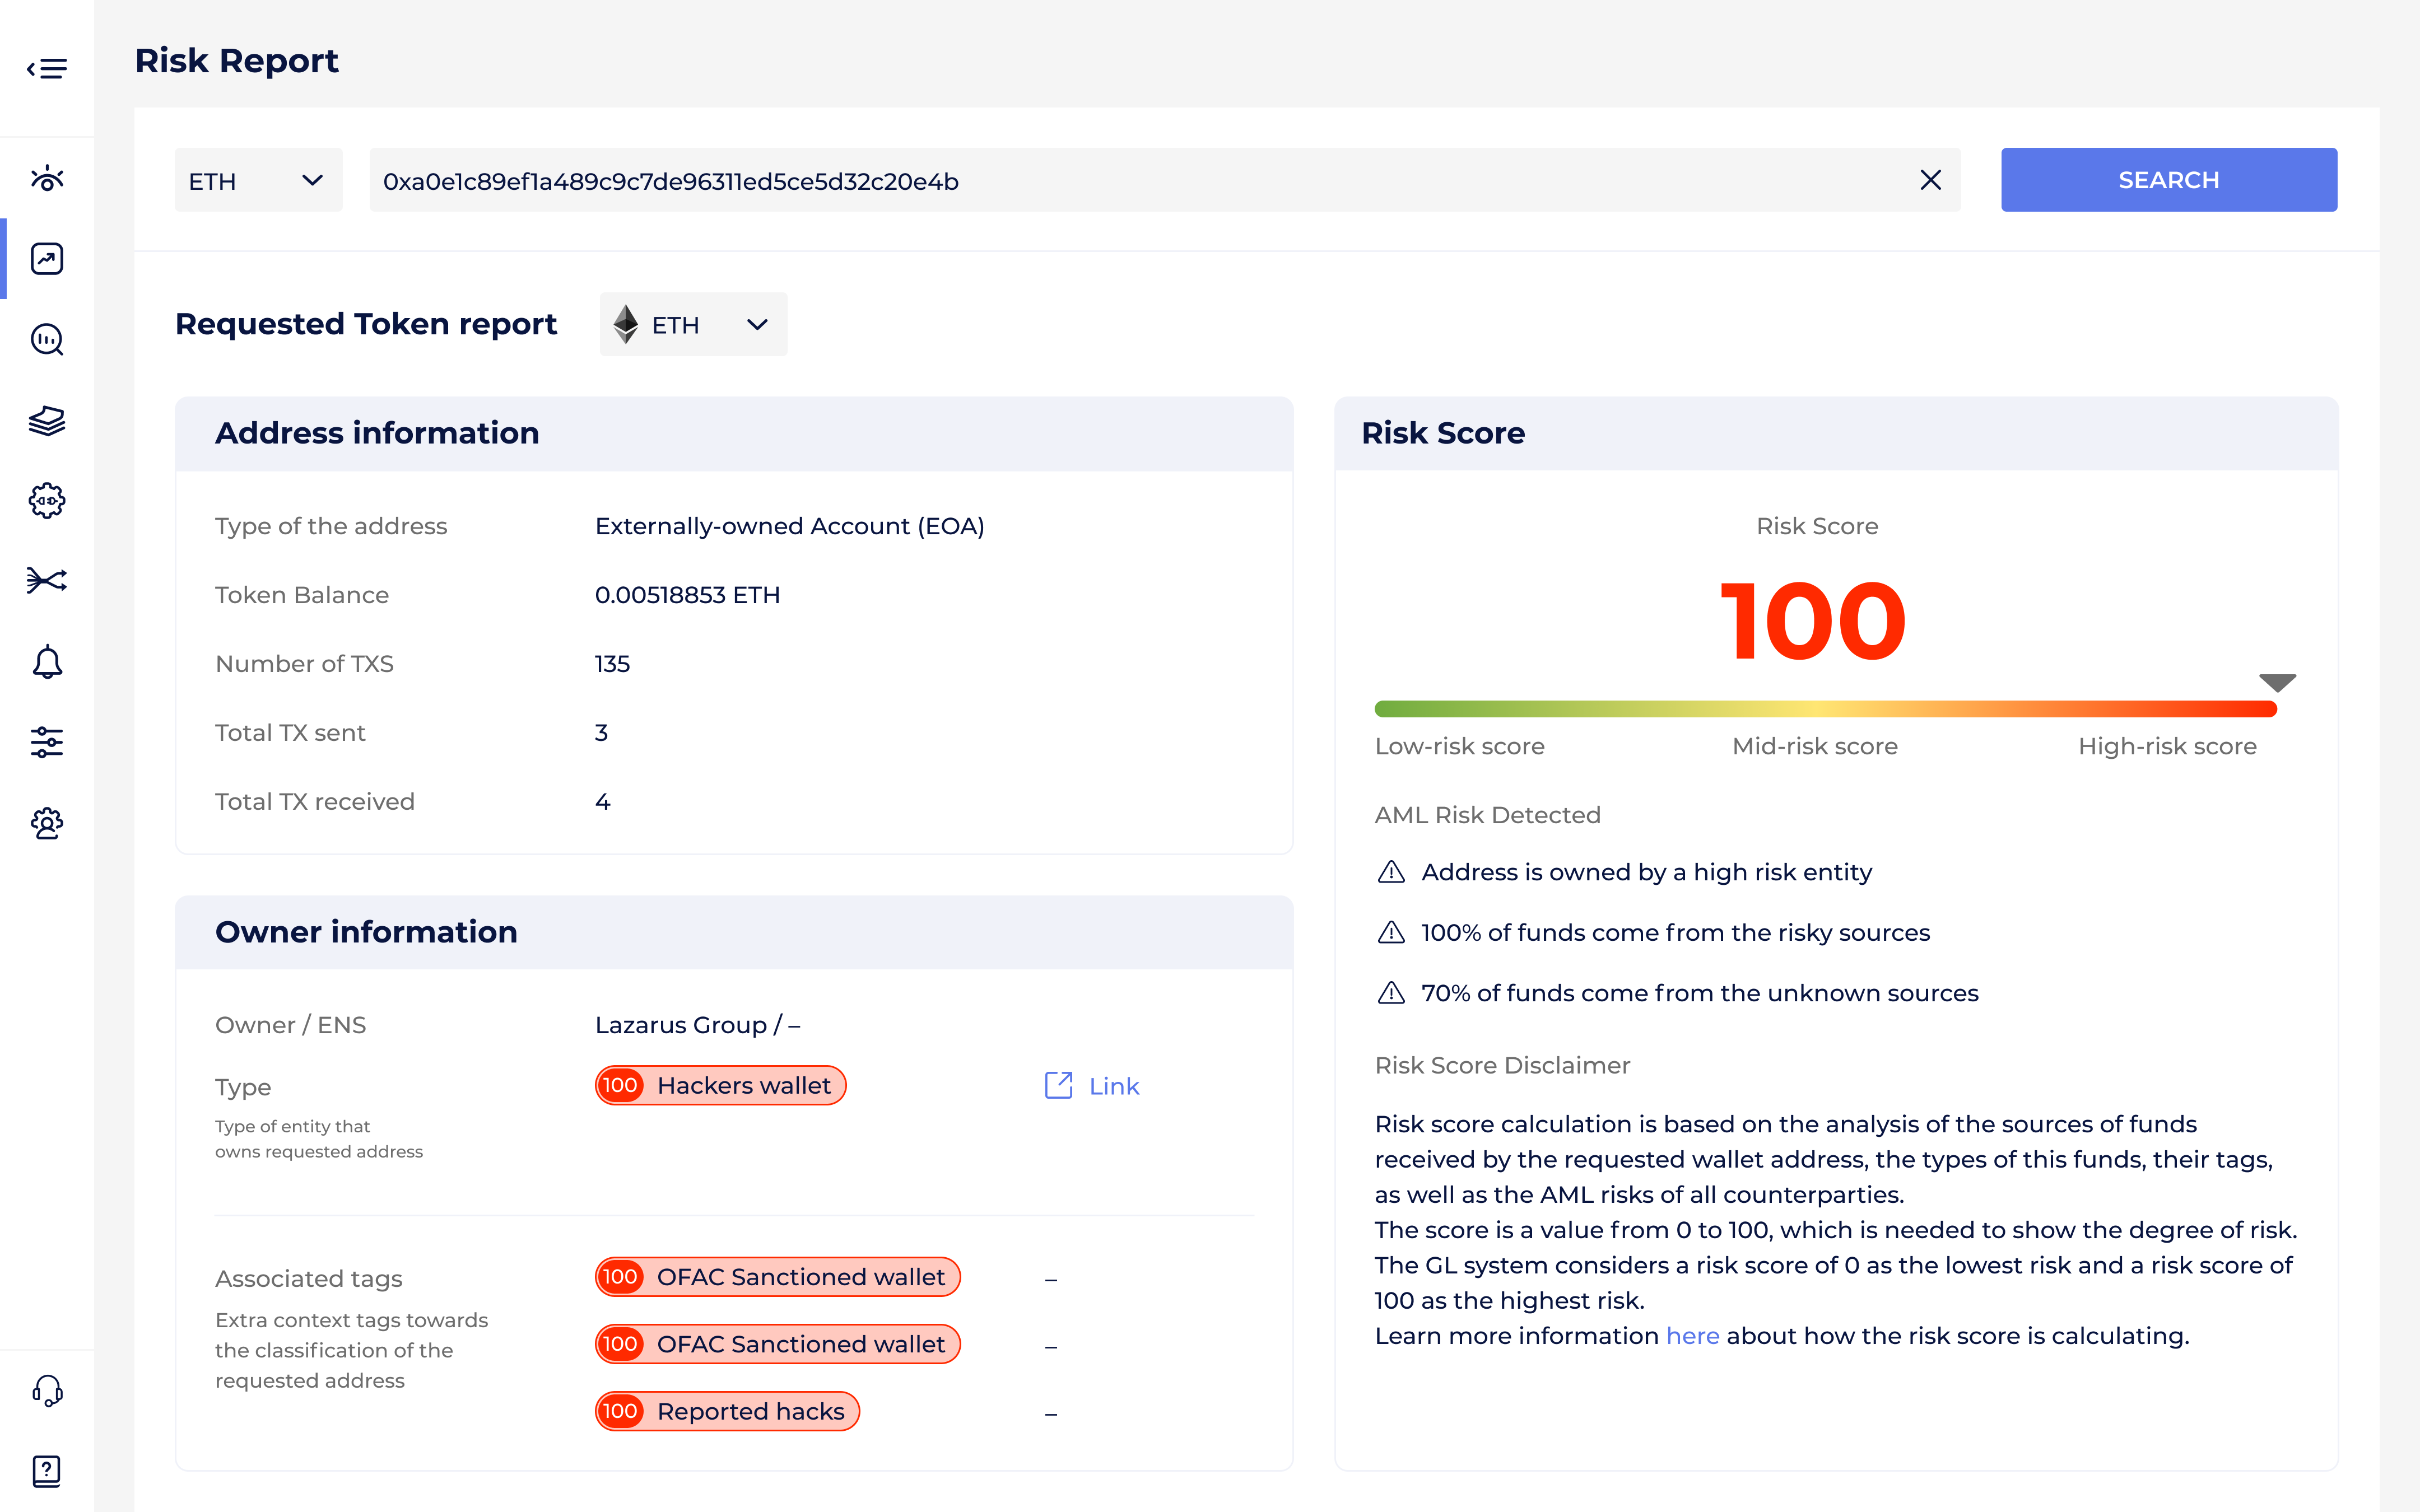Viewport: 2420px width, 1512px height.
Task: Contact support via the headset icon
Action: tap(47, 1390)
